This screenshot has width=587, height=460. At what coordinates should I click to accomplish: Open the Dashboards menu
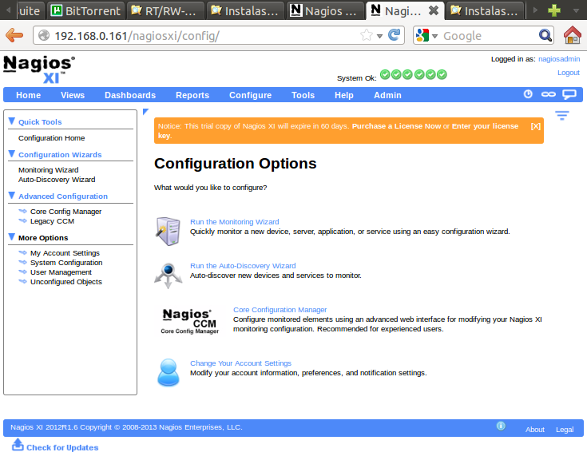point(129,95)
